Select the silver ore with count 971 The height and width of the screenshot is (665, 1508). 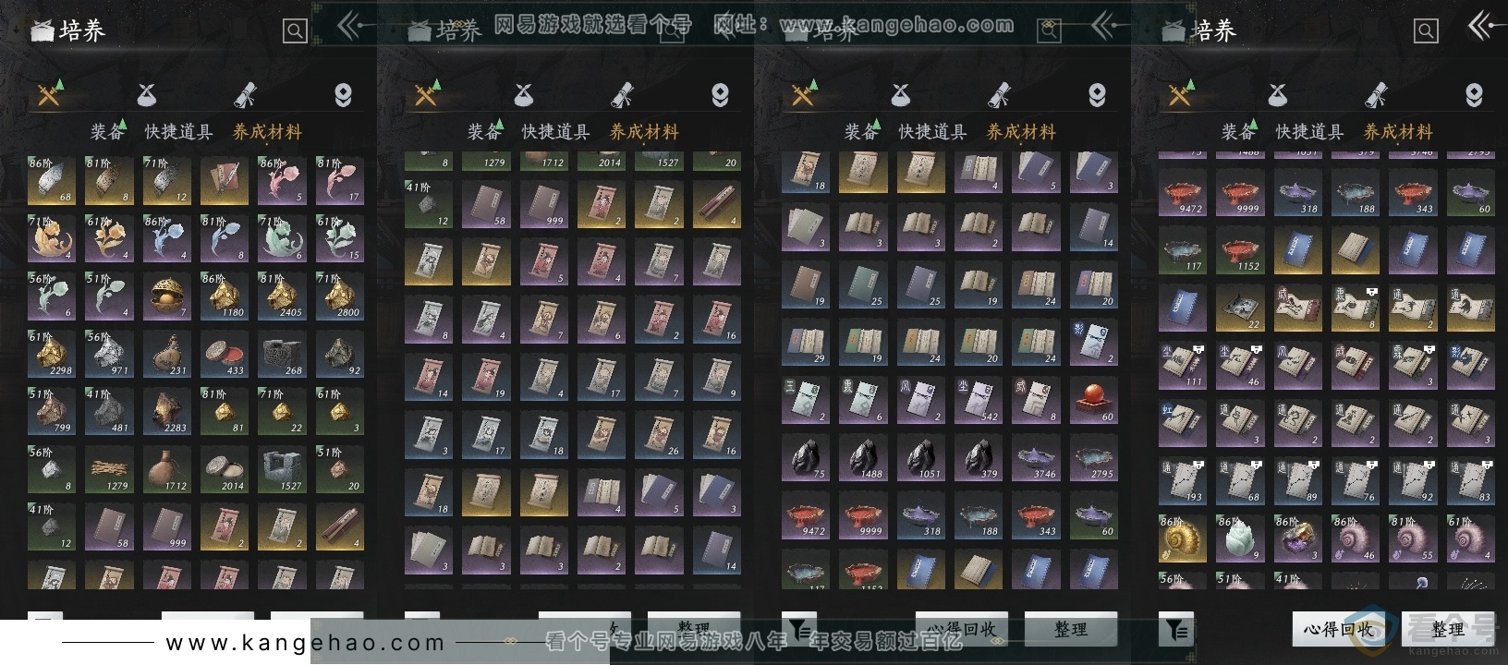(x=108, y=354)
